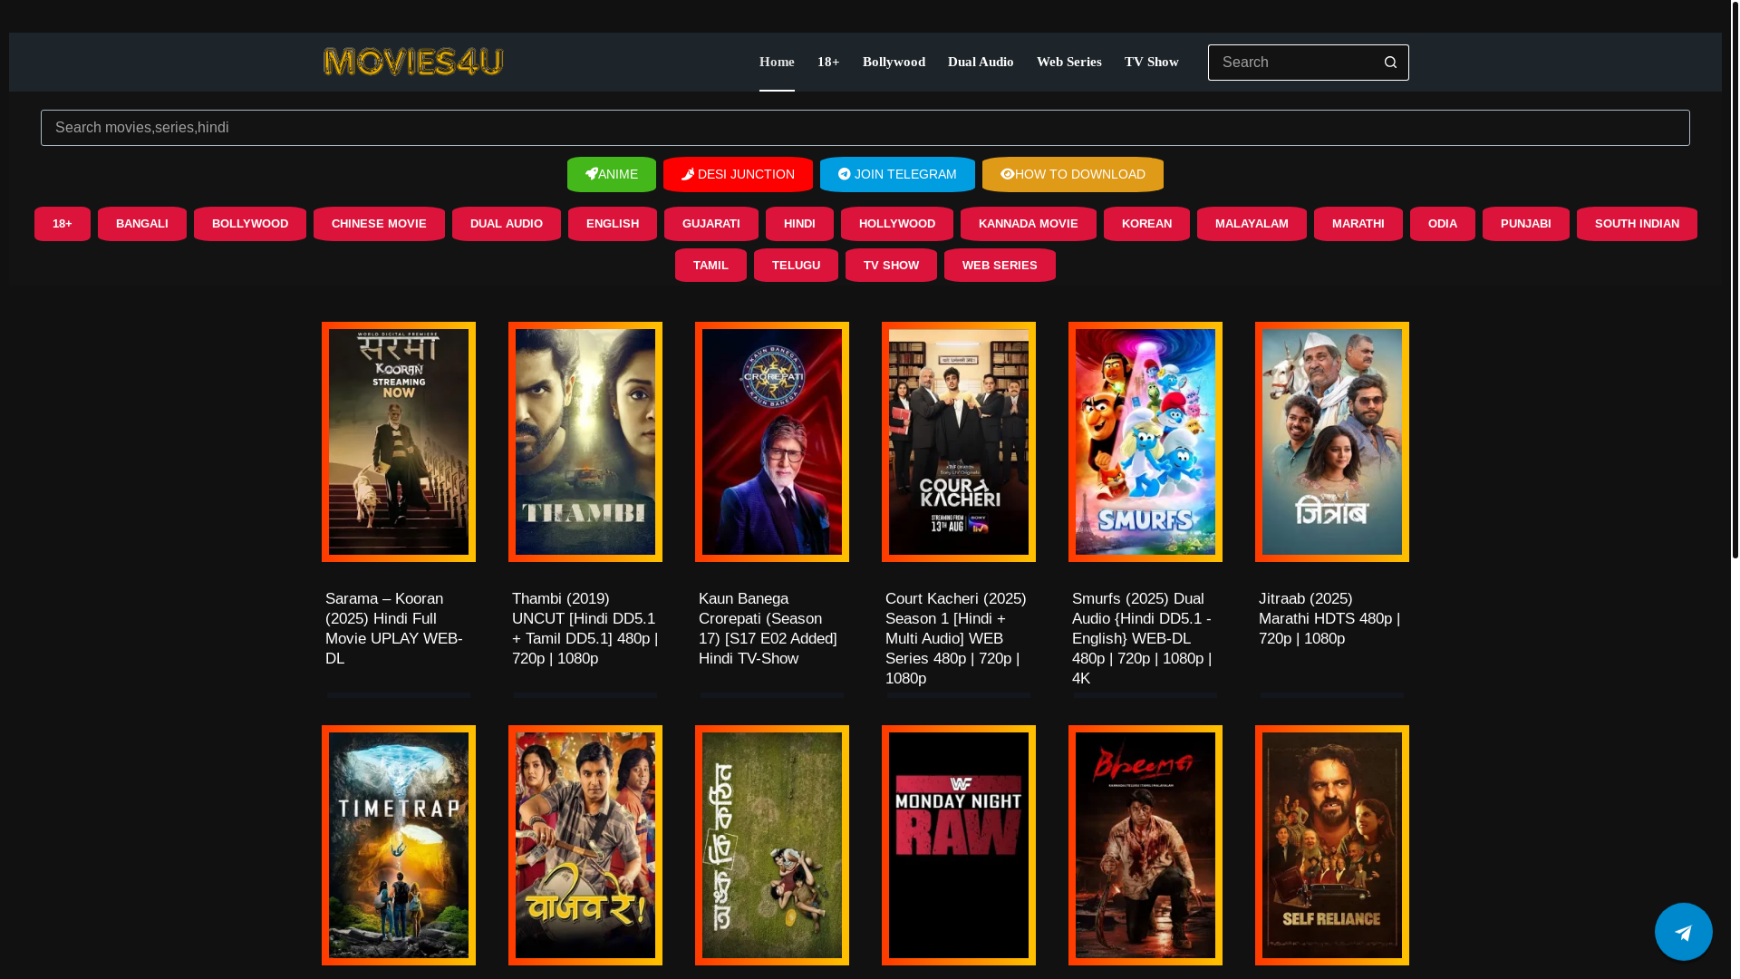This screenshot has height=979, width=1740.
Task: Select the CHINESE MOVIE category tag
Action: click(x=379, y=224)
